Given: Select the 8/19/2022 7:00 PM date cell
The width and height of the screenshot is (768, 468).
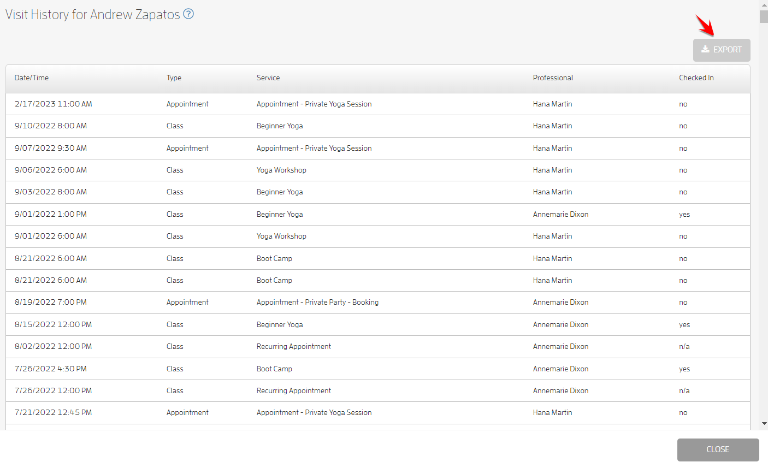Looking at the screenshot, I should point(51,302).
